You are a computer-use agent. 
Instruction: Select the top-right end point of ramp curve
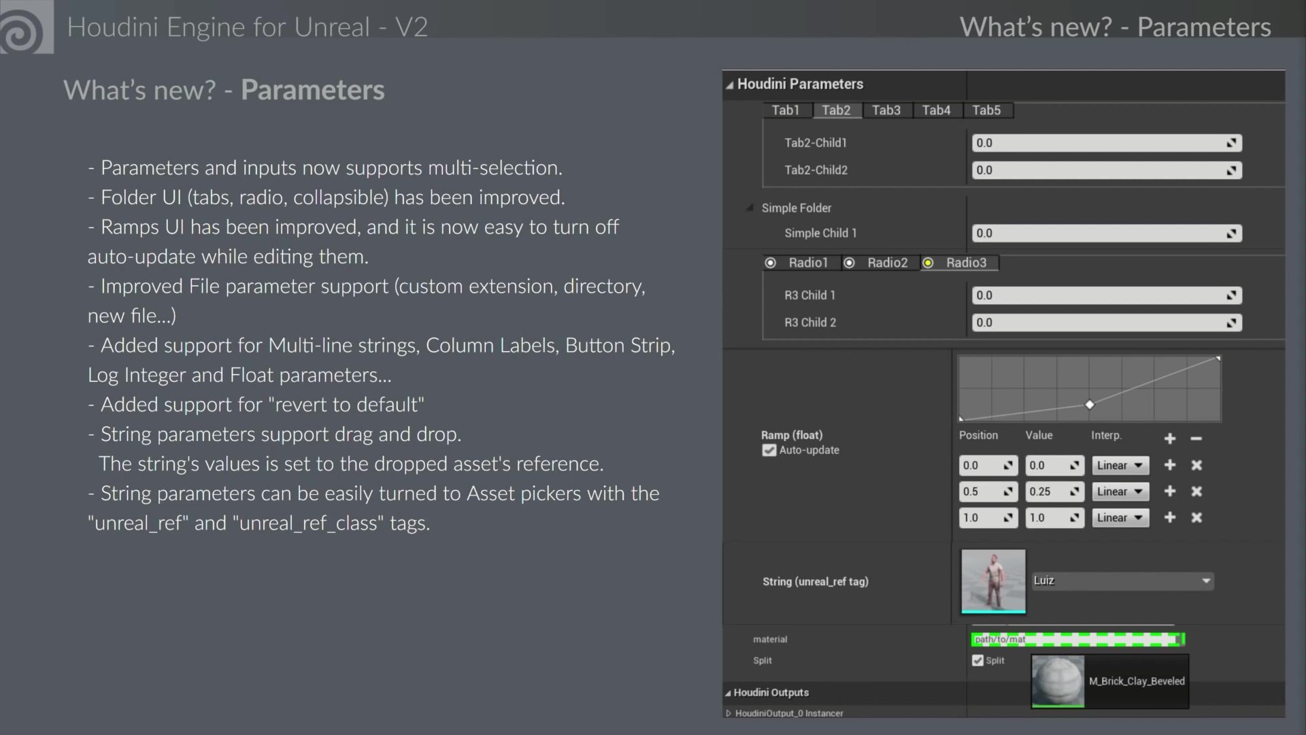1218,358
